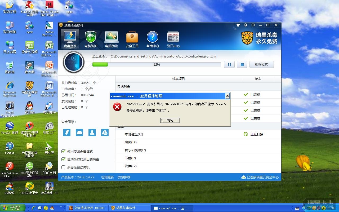Image resolution: width=339 pixels, height=212 pixels.
Task: Select the person-shaped engine icon
Action: pos(92,132)
